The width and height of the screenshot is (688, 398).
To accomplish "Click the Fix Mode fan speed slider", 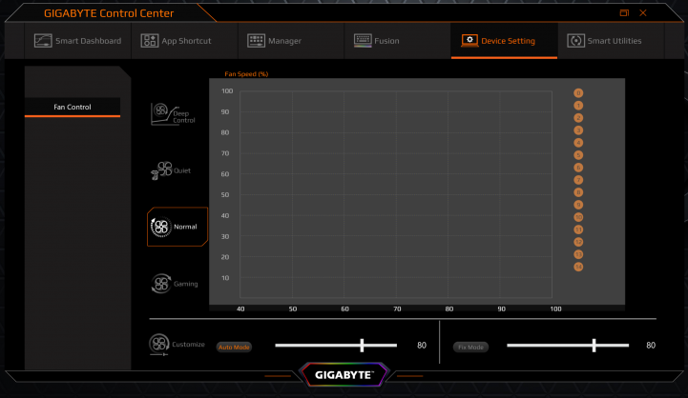I will 568,346.
